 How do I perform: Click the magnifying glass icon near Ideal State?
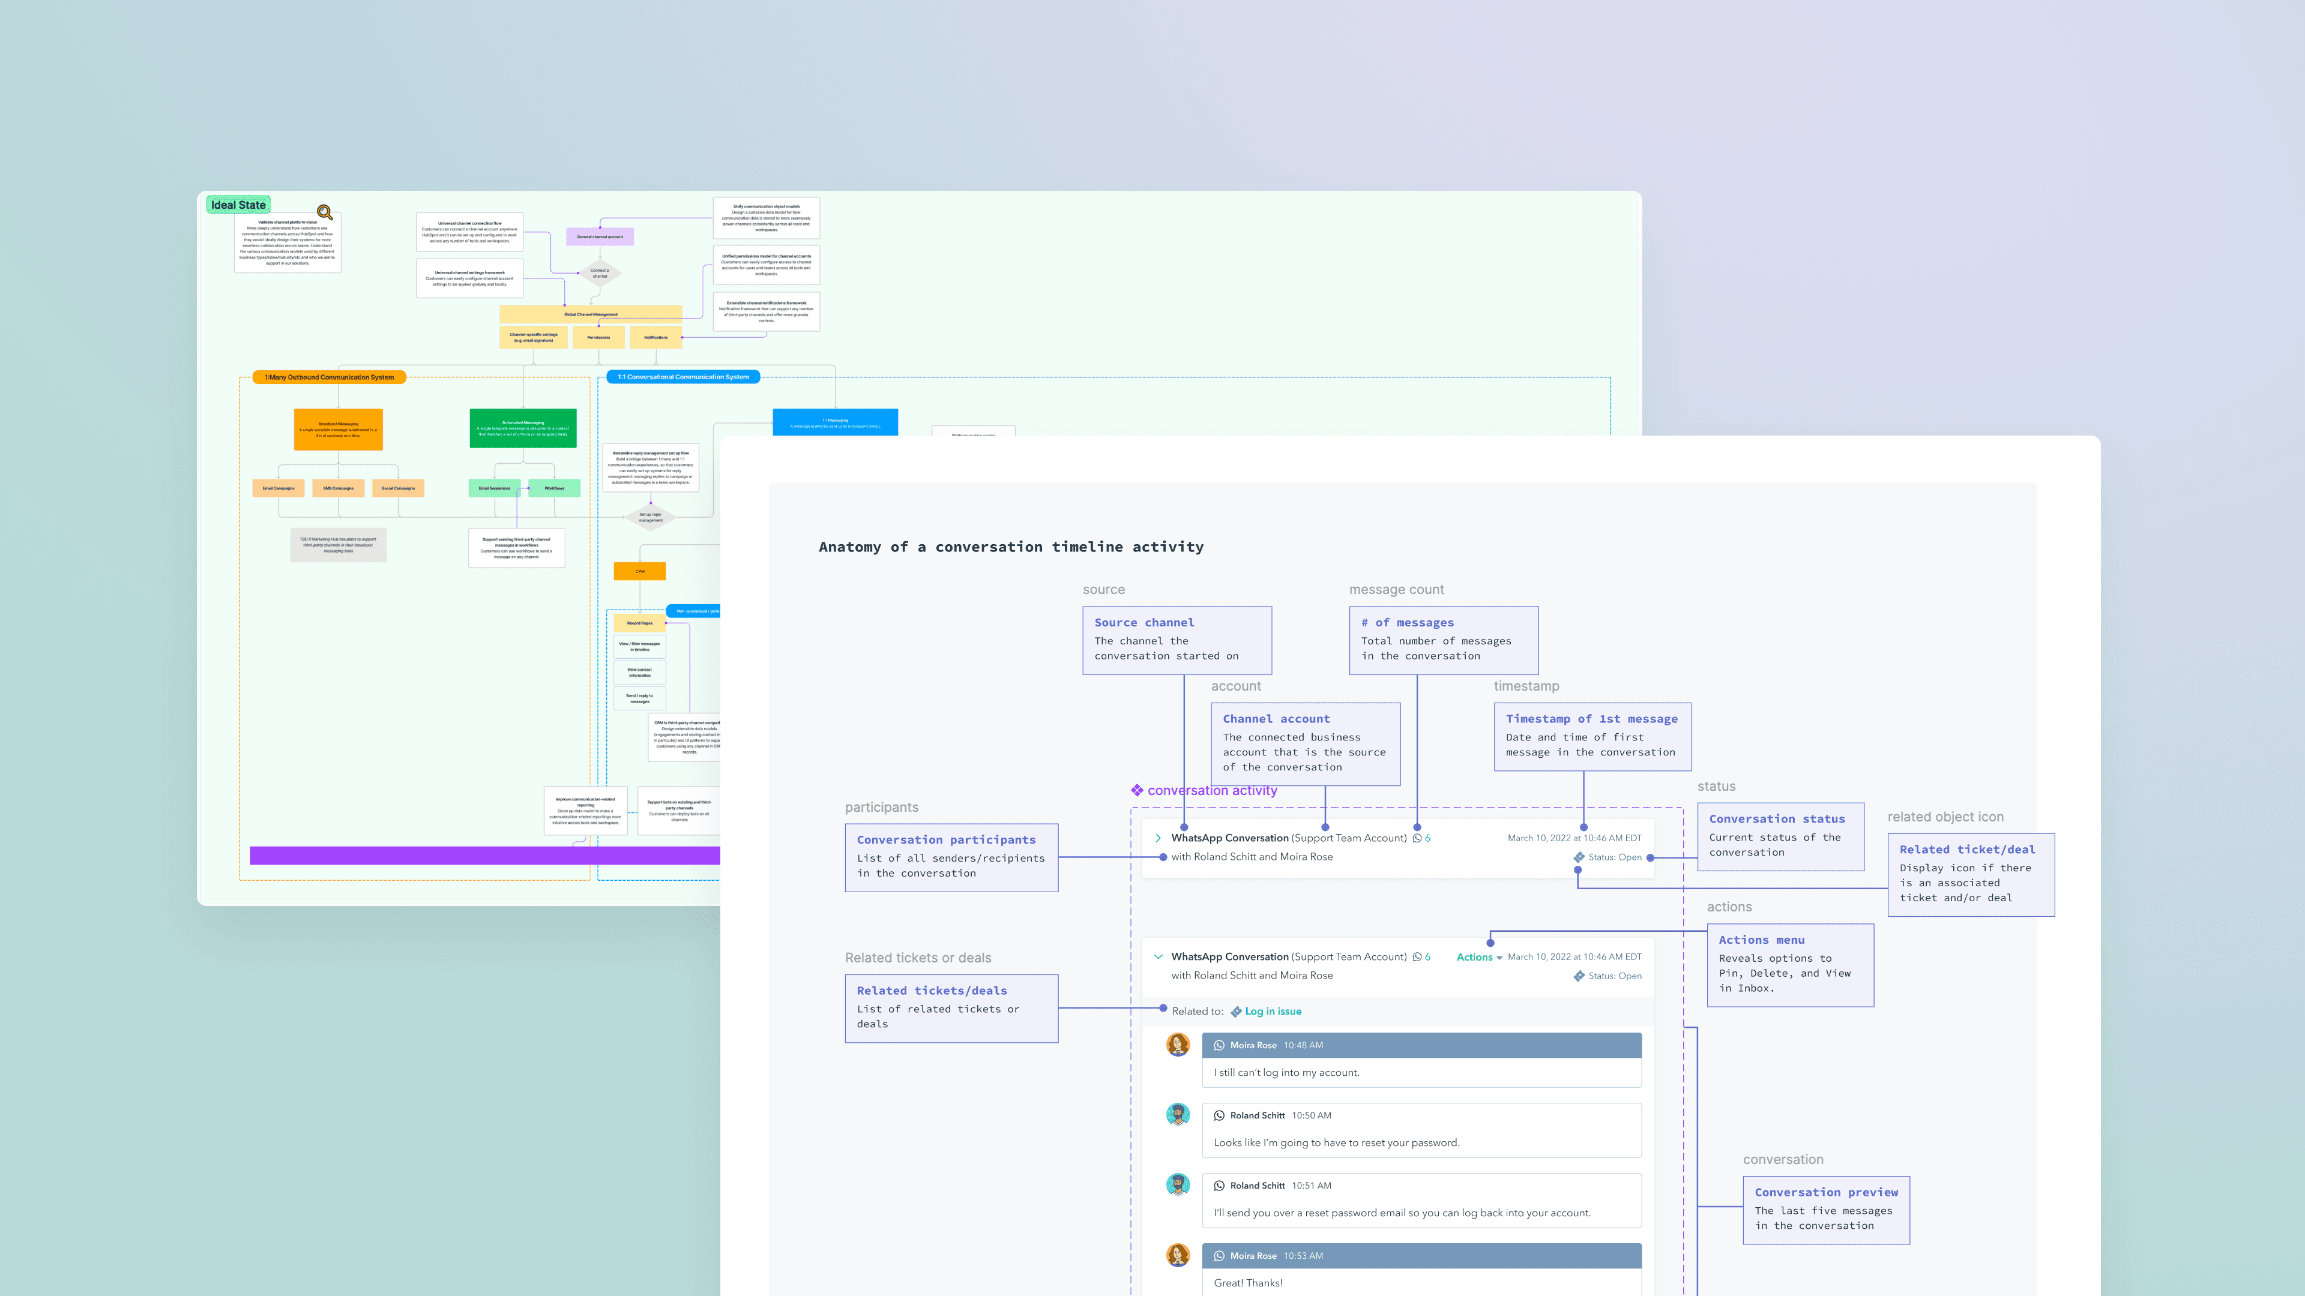click(x=325, y=213)
